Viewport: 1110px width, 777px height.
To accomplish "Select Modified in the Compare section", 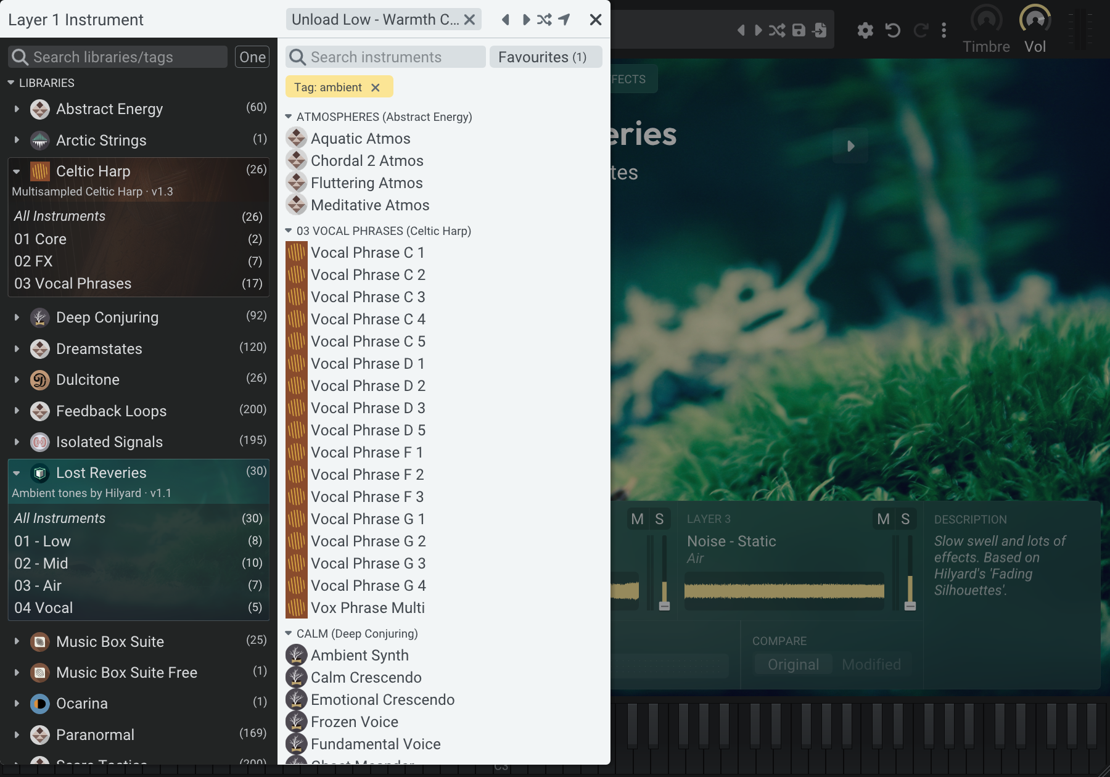I will [x=871, y=665].
